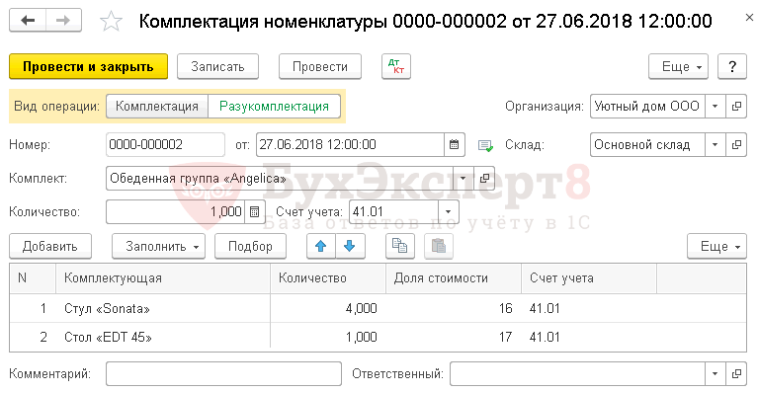Click the date field 27.06.2018 12:00:00
The width and height of the screenshot is (758, 393).
(350, 144)
